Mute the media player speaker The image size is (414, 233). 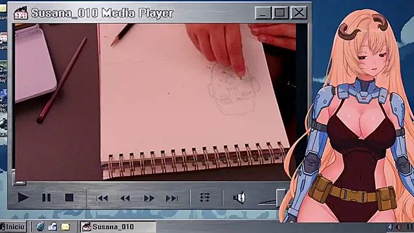point(239,198)
